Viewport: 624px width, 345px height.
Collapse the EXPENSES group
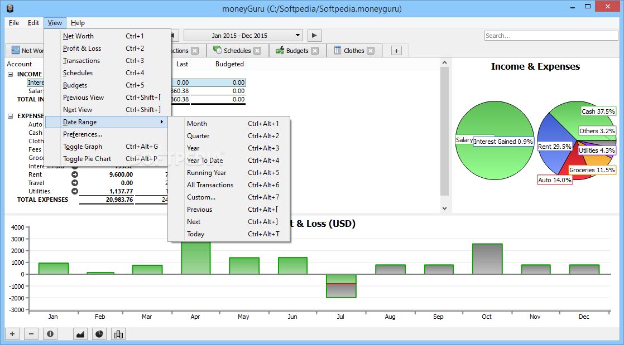[11, 116]
